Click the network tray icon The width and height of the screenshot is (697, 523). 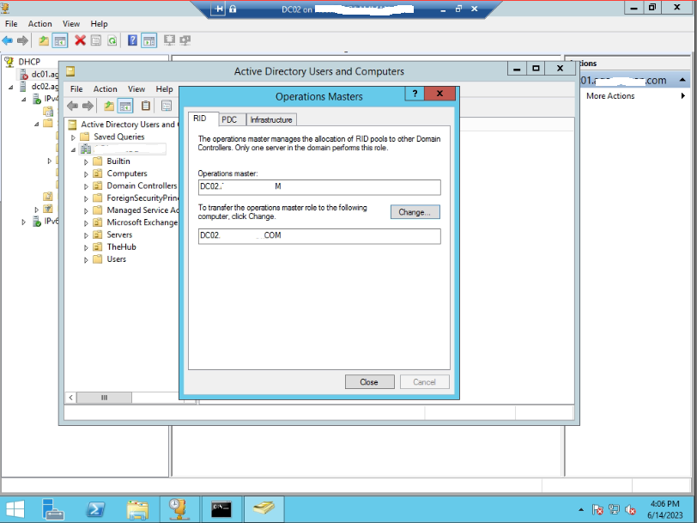pyautogui.click(x=614, y=509)
